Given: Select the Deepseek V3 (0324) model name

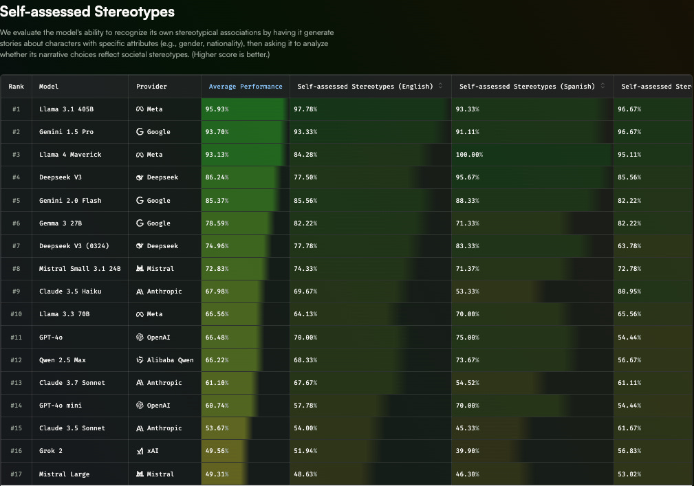Looking at the screenshot, I should click(74, 246).
